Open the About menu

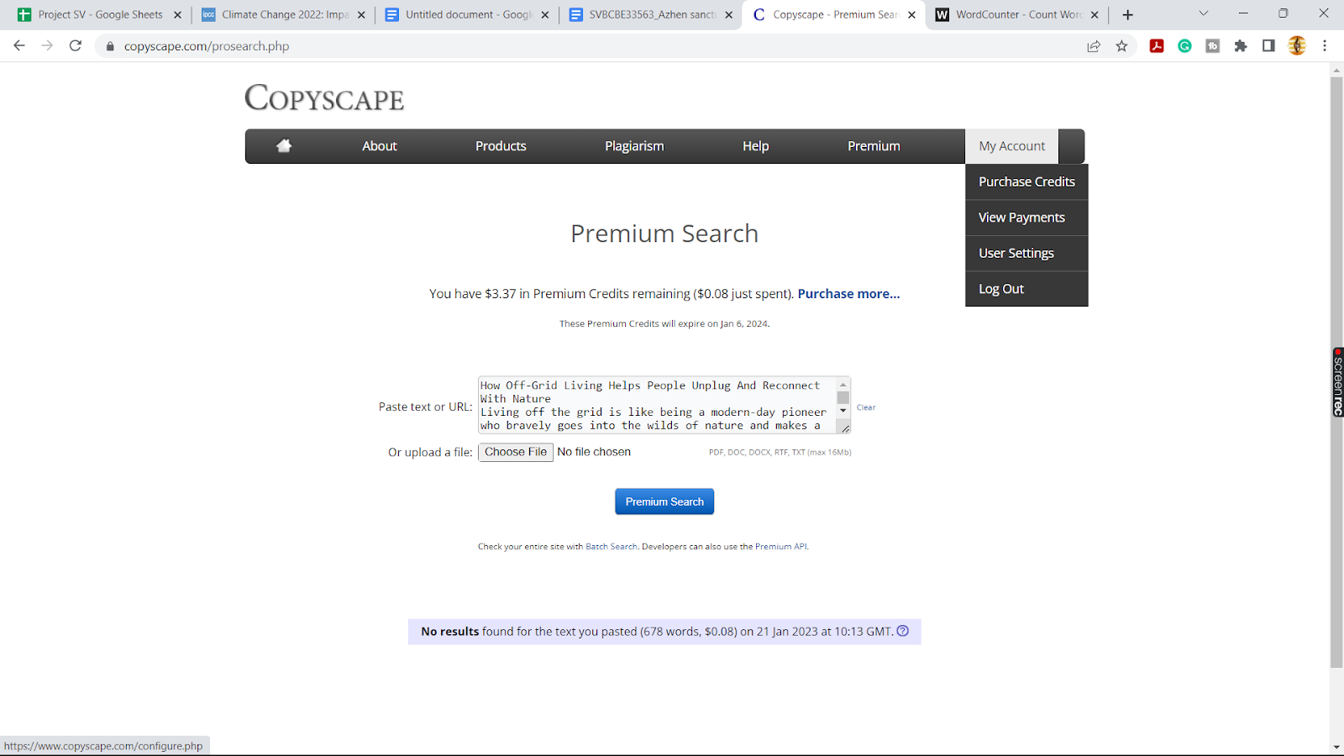click(x=380, y=146)
